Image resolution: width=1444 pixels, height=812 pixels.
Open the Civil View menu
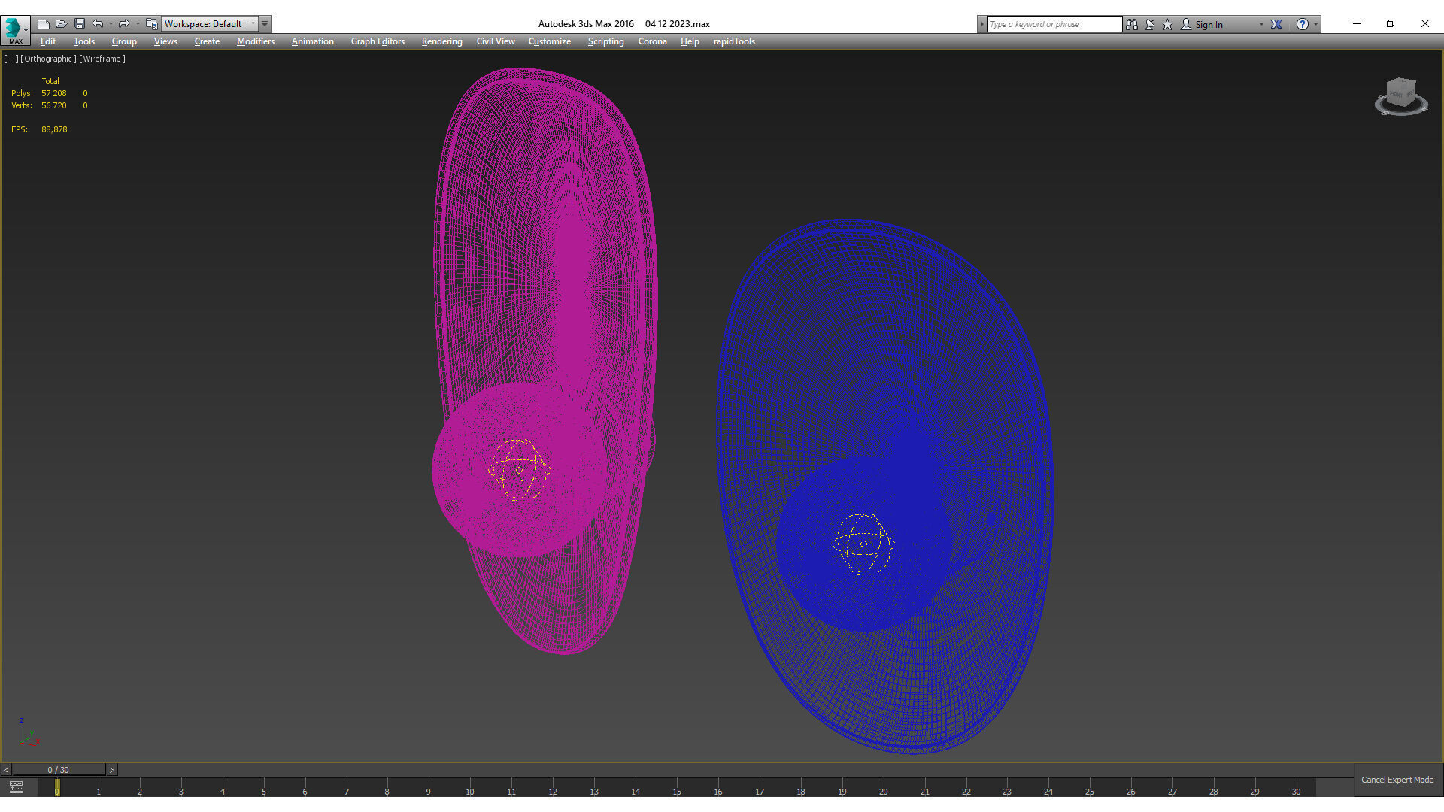point(496,41)
